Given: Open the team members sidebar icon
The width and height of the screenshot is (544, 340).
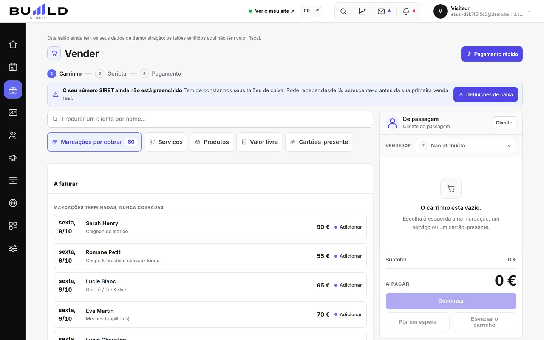Looking at the screenshot, I should (x=13, y=135).
